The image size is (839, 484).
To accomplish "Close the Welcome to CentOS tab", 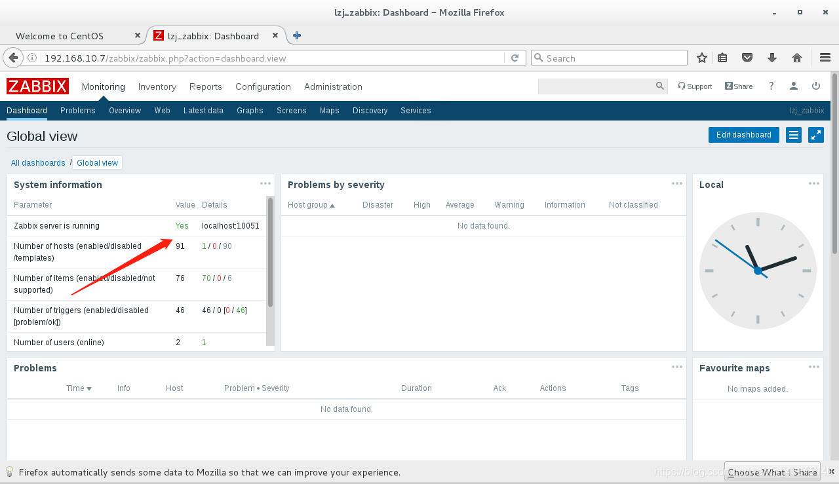I will pos(137,35).
